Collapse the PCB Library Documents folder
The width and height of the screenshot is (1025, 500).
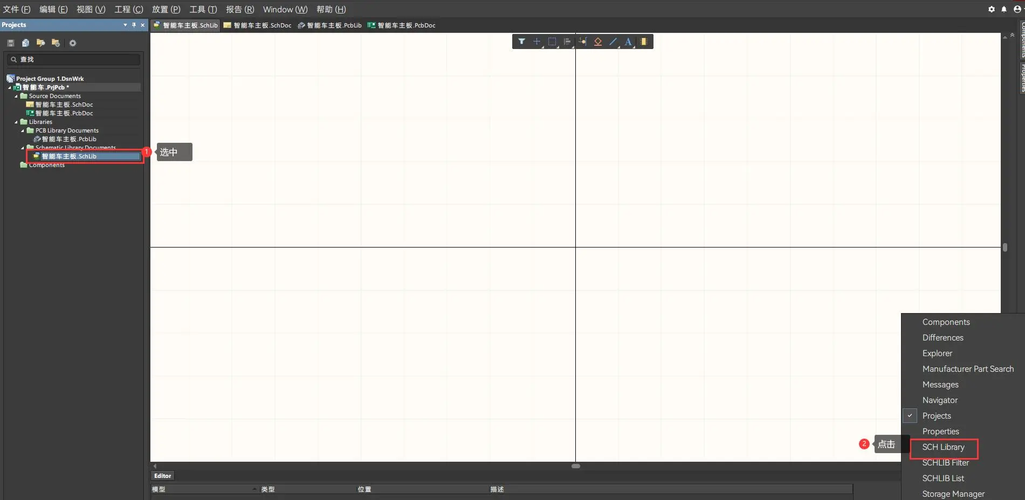click(23, 130)
